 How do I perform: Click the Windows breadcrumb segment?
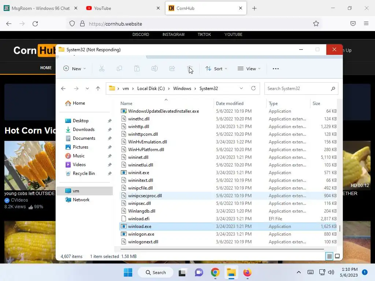[182, 89]
